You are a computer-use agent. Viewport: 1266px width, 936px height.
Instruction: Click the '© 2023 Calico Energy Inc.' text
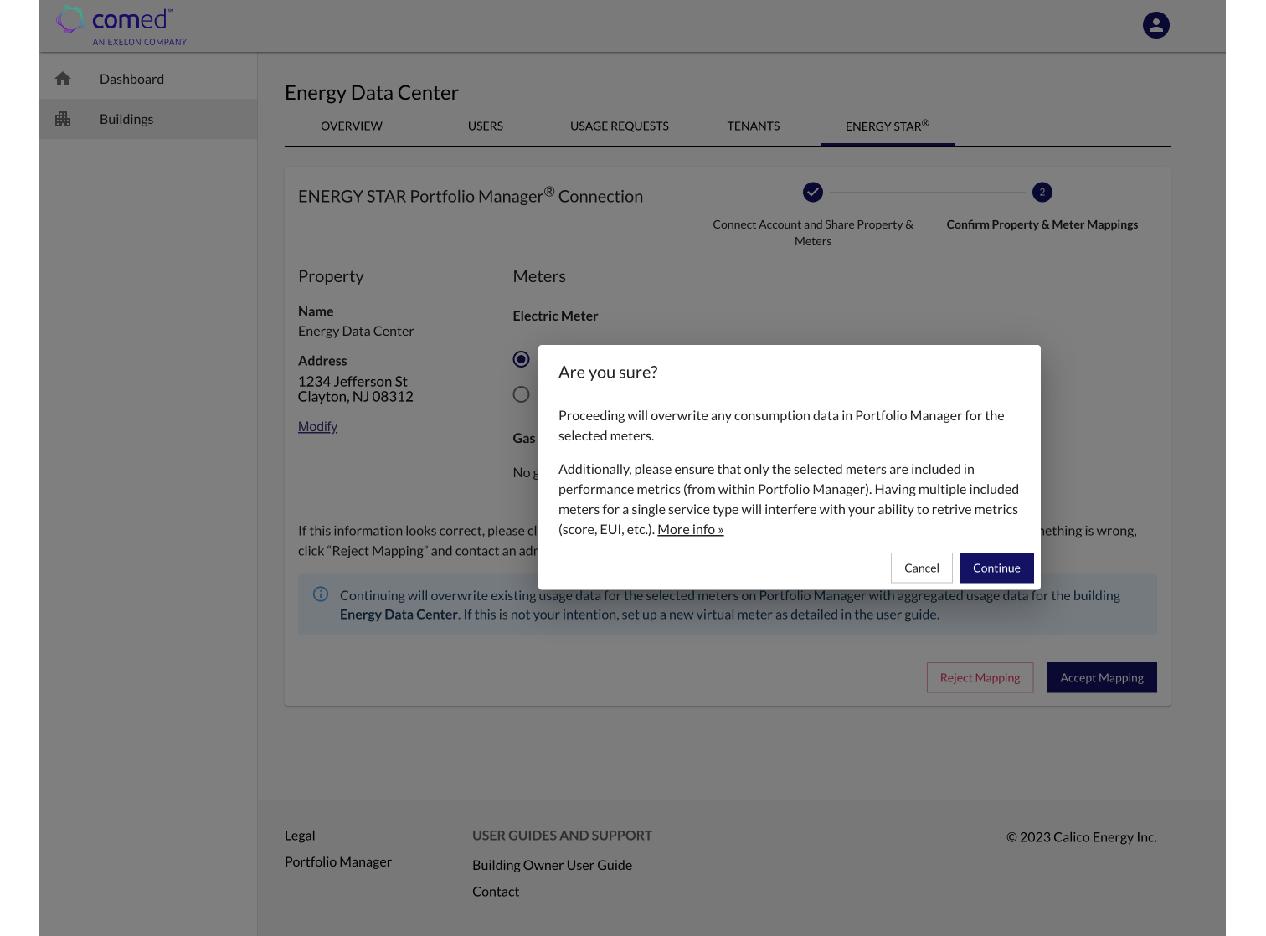tap(1082, 837)
